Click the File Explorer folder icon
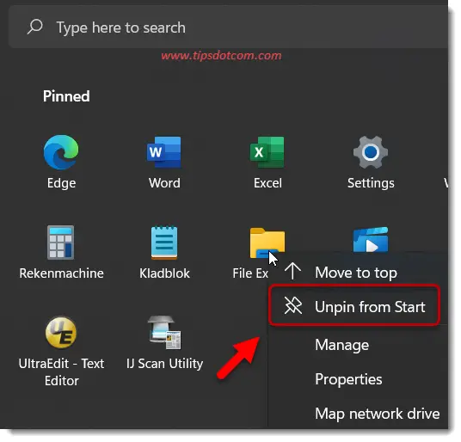This screenshot has width=461, height=442. [x=267, y=242]
